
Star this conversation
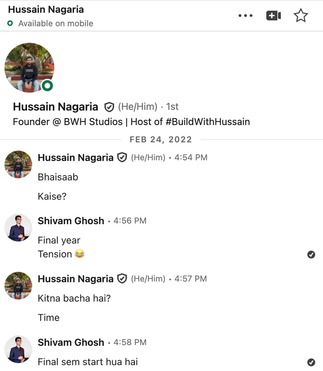coord(301,15)
